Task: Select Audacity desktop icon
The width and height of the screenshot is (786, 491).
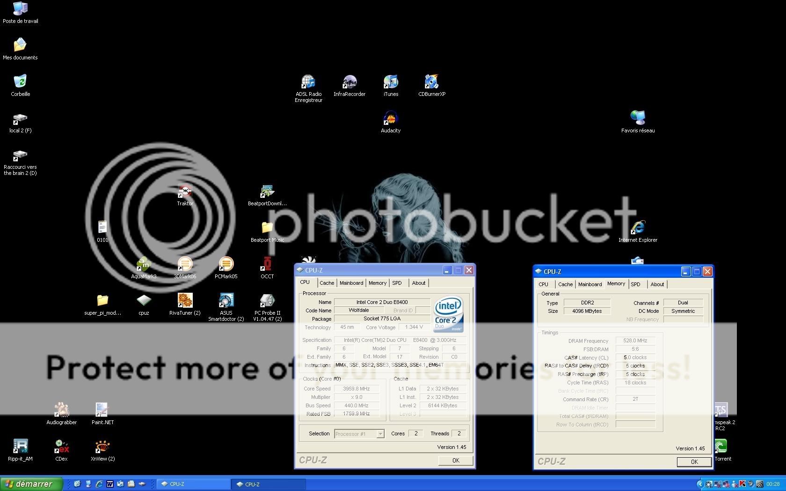Action: [x=391, y=122]
